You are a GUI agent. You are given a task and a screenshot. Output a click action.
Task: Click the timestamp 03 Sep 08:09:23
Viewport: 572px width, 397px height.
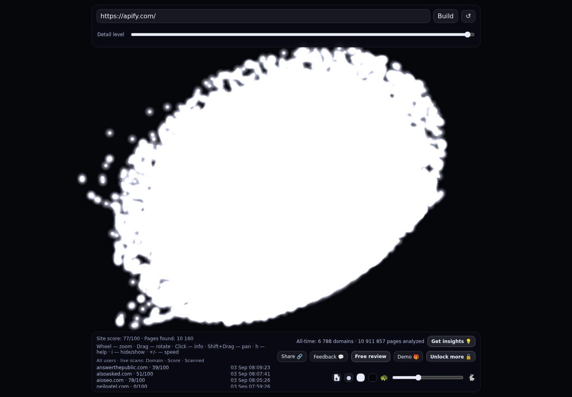[250, 368]
